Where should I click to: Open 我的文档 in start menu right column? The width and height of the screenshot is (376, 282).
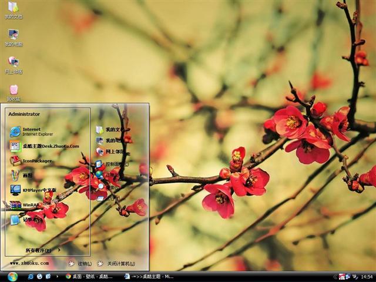tap(110, 130)
